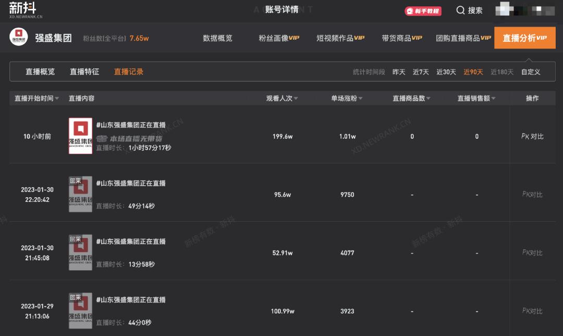This screenshot has width=563, height=336.
Task: Select the 昨天 time filter
Action: tap(398, 72)
